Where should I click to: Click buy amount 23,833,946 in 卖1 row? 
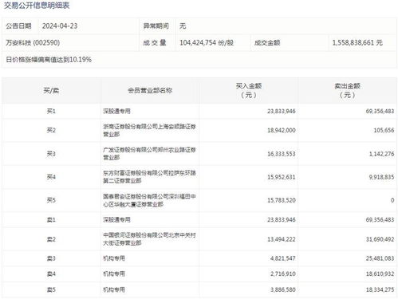click(282, 220)
